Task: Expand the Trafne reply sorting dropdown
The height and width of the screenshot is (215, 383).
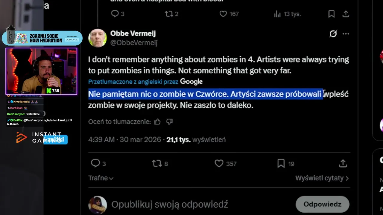Action: pyautogui.click(x=101, y=178)
